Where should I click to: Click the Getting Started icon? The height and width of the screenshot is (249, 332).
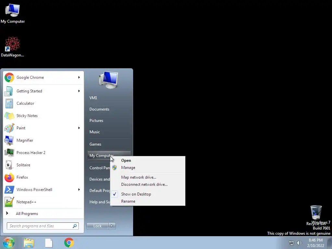pos(9,91)
